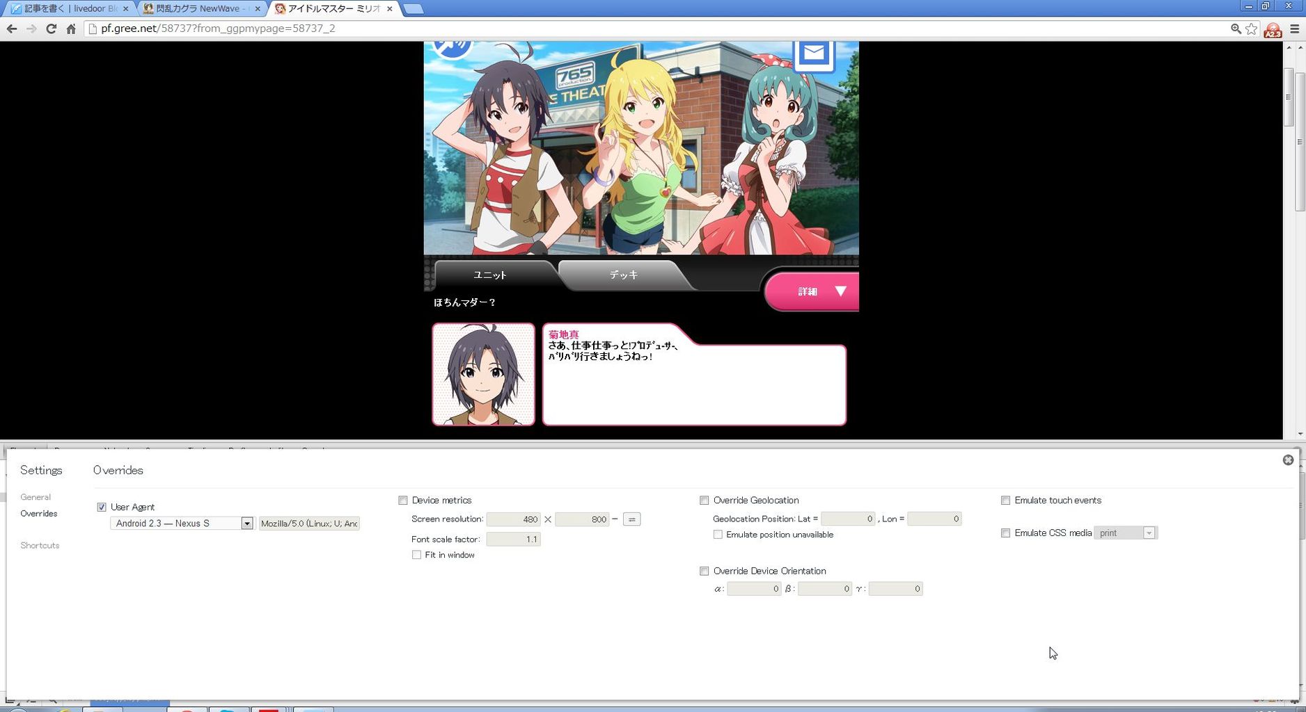Go back to the previous page
Screen dimensions: 1306x712
pyautogui.click(x=12, y=29)
